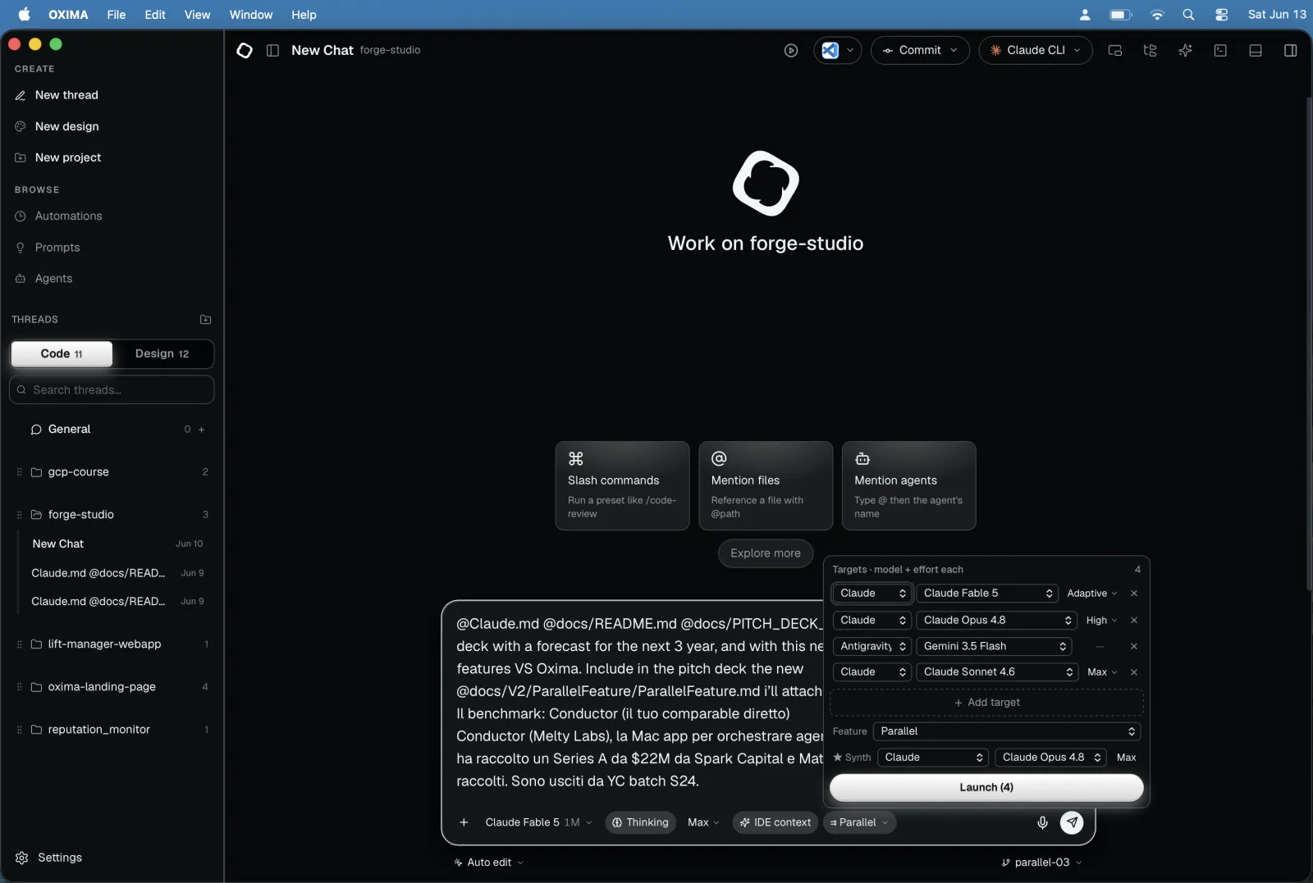Create a New project
The image size is (1313, 883).
[x=68, y=157]
